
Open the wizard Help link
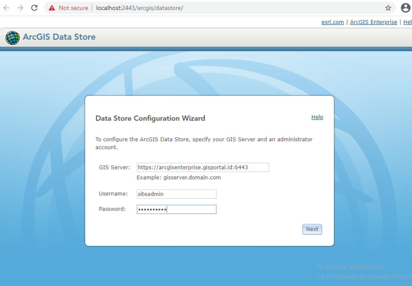317,117
